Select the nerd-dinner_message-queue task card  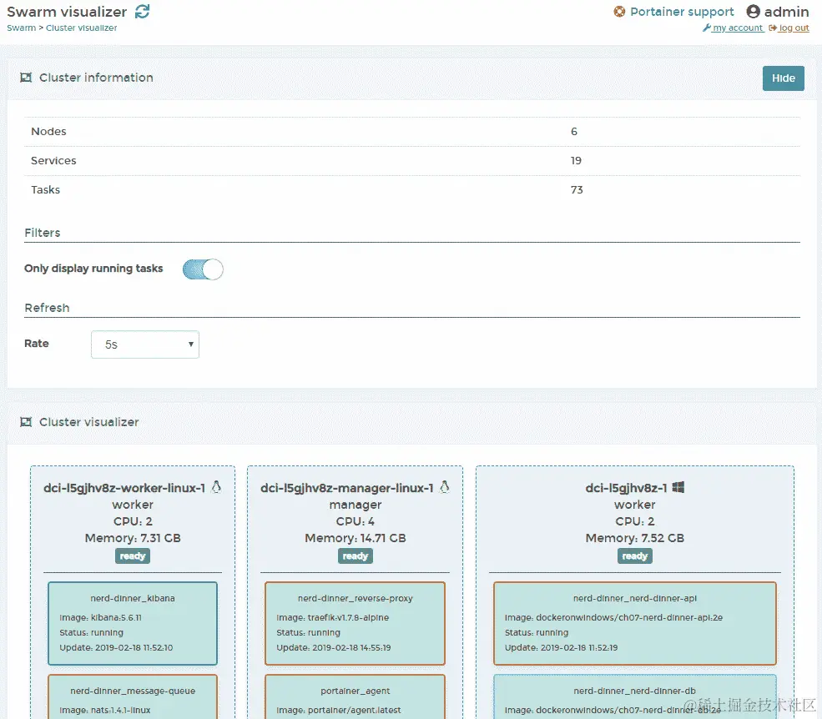(x=133, y=696)
